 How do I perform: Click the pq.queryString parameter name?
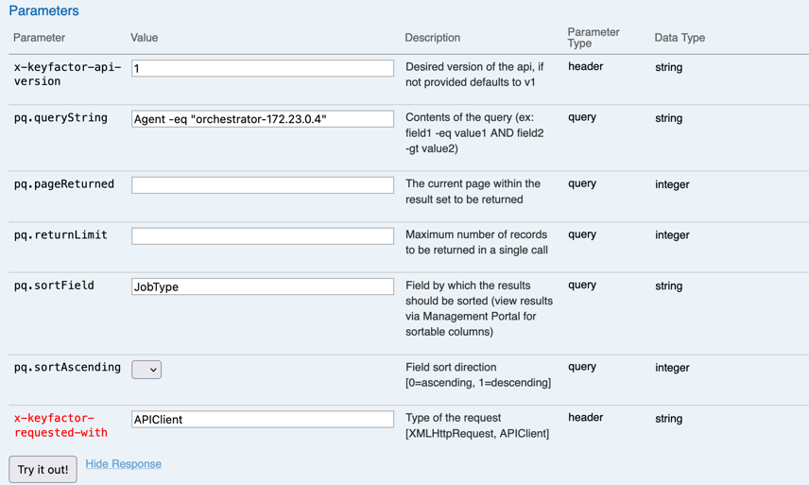point(60,118)
